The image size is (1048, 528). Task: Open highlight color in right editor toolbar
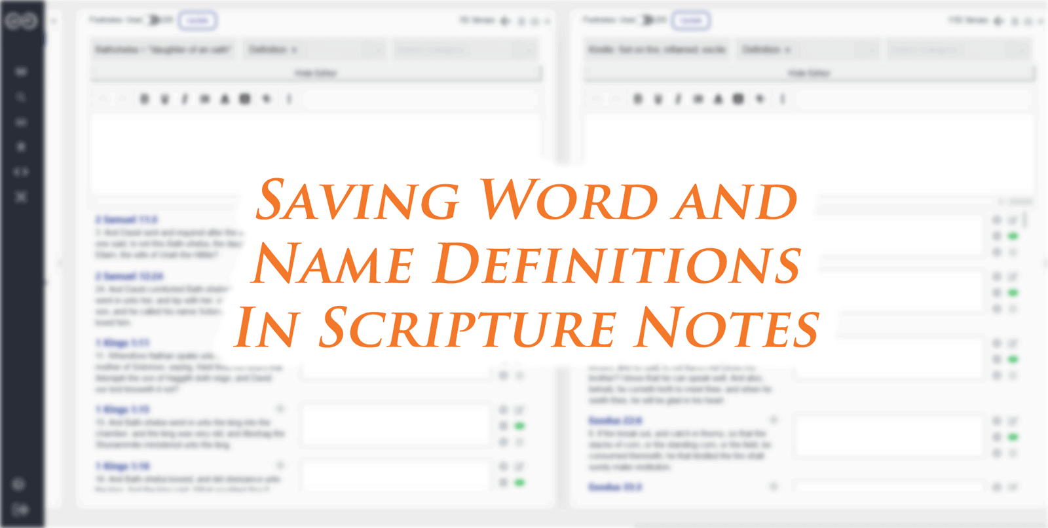(x=738, y=99)
